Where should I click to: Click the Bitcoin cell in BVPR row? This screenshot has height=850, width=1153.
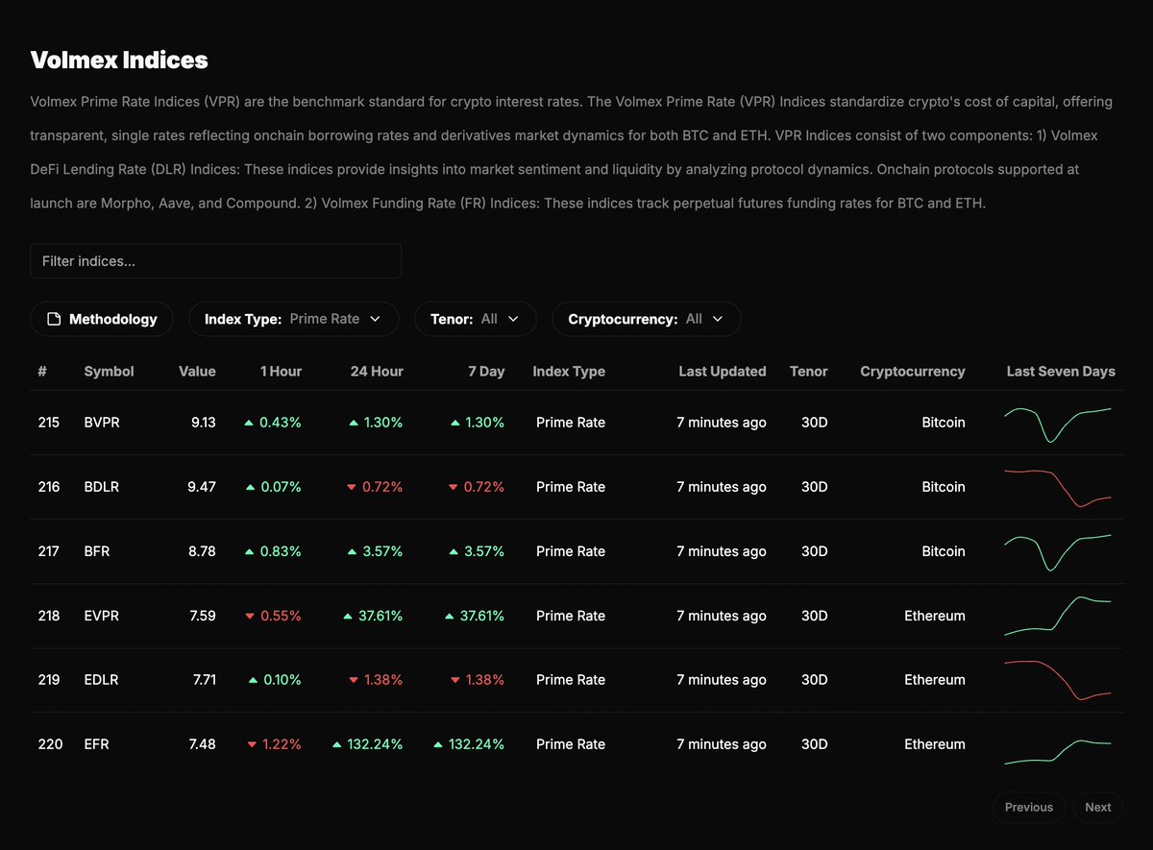(944, 423)
